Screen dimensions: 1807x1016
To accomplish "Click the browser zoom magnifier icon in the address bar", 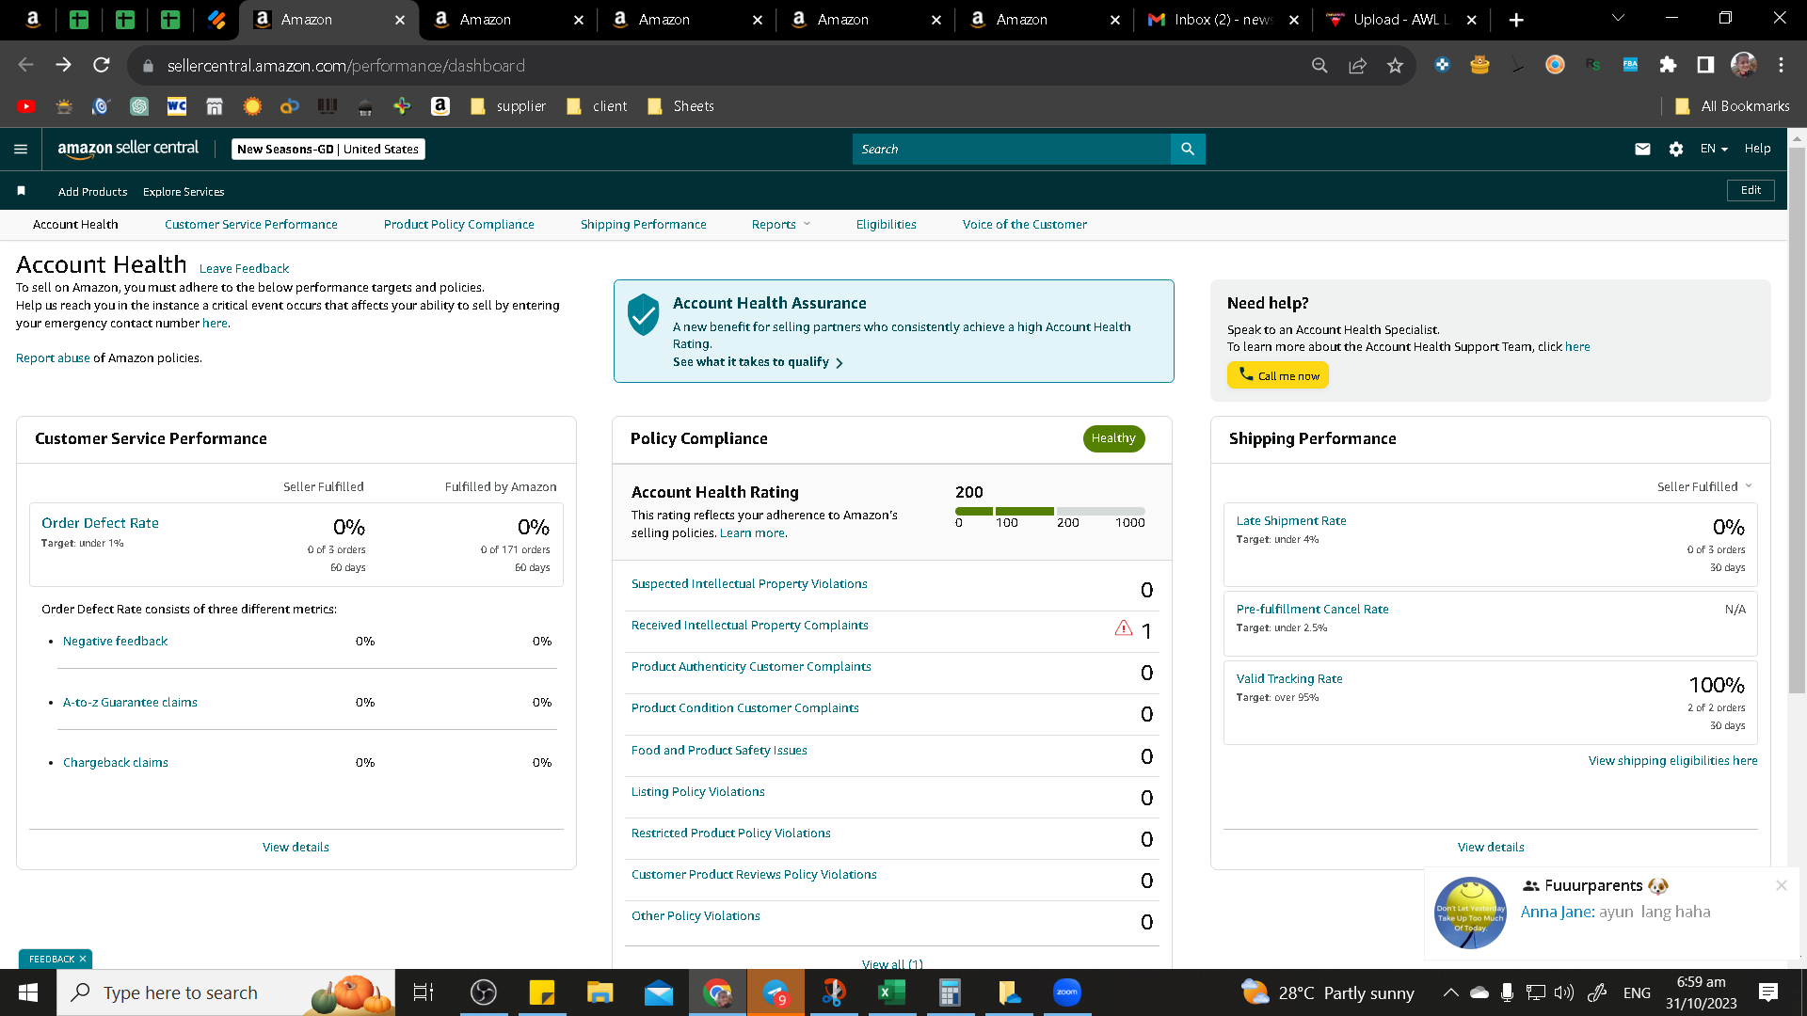I will point(1319,65).
